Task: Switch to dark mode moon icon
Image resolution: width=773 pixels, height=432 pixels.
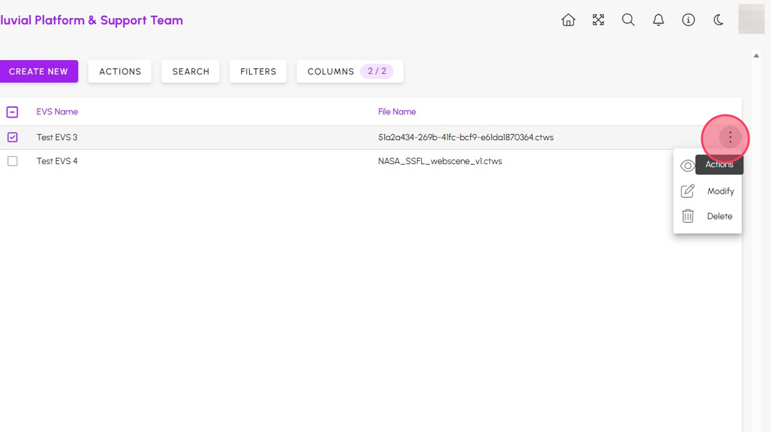Action: point(718,20)
